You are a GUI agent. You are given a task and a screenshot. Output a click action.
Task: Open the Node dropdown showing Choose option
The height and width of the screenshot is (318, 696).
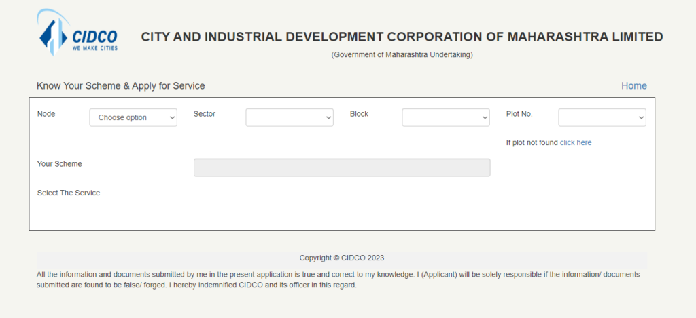[x=133, y=117]
